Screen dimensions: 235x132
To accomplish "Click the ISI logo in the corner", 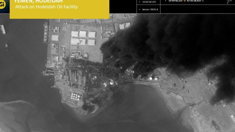I will (x=3, y=4).
